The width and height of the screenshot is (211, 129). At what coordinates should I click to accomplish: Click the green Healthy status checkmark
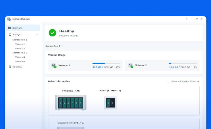52,33
